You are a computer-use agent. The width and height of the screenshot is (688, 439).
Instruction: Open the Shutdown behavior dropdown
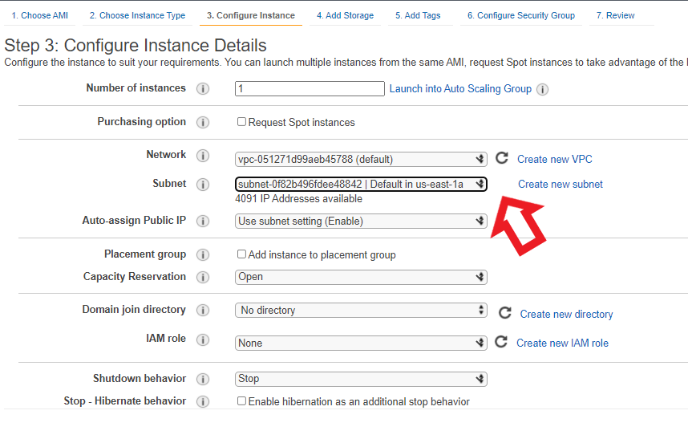[x=361, y=379]
